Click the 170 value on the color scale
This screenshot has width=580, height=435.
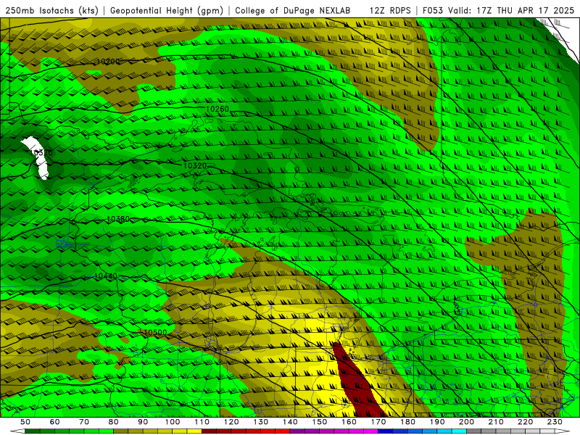[378, 422]
